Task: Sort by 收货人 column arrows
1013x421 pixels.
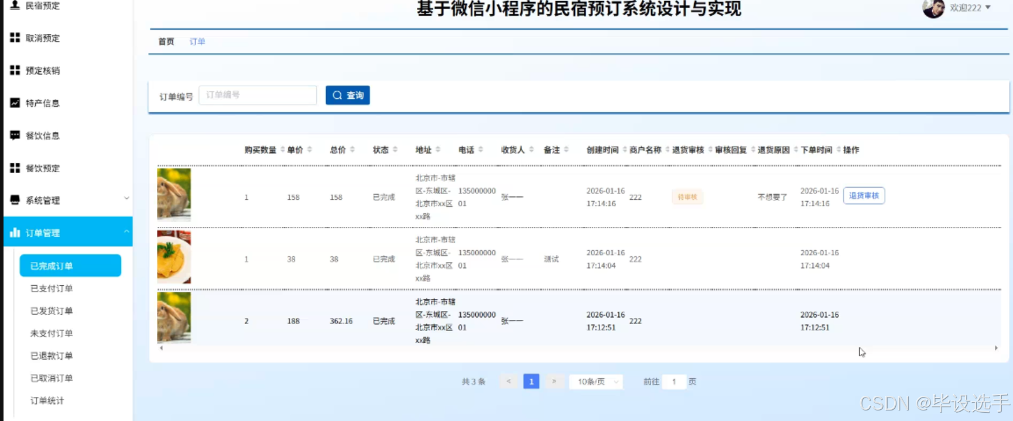Action: (x=532, y=150)
